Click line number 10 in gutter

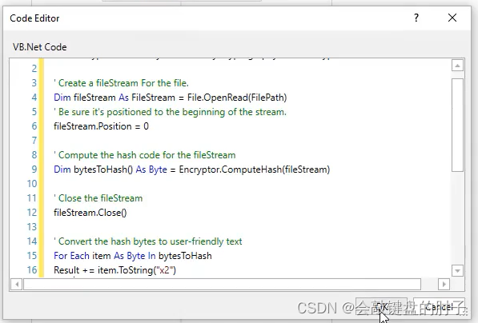[x=32, y=184]
